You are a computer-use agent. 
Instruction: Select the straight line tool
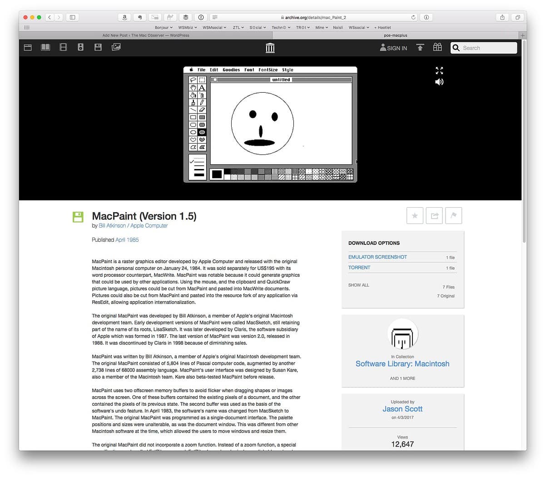point(193,109)
